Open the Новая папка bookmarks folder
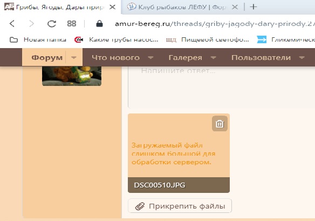The width and height of the screenshot is (315, 221). pyautogui.click(x=38, y=39)
